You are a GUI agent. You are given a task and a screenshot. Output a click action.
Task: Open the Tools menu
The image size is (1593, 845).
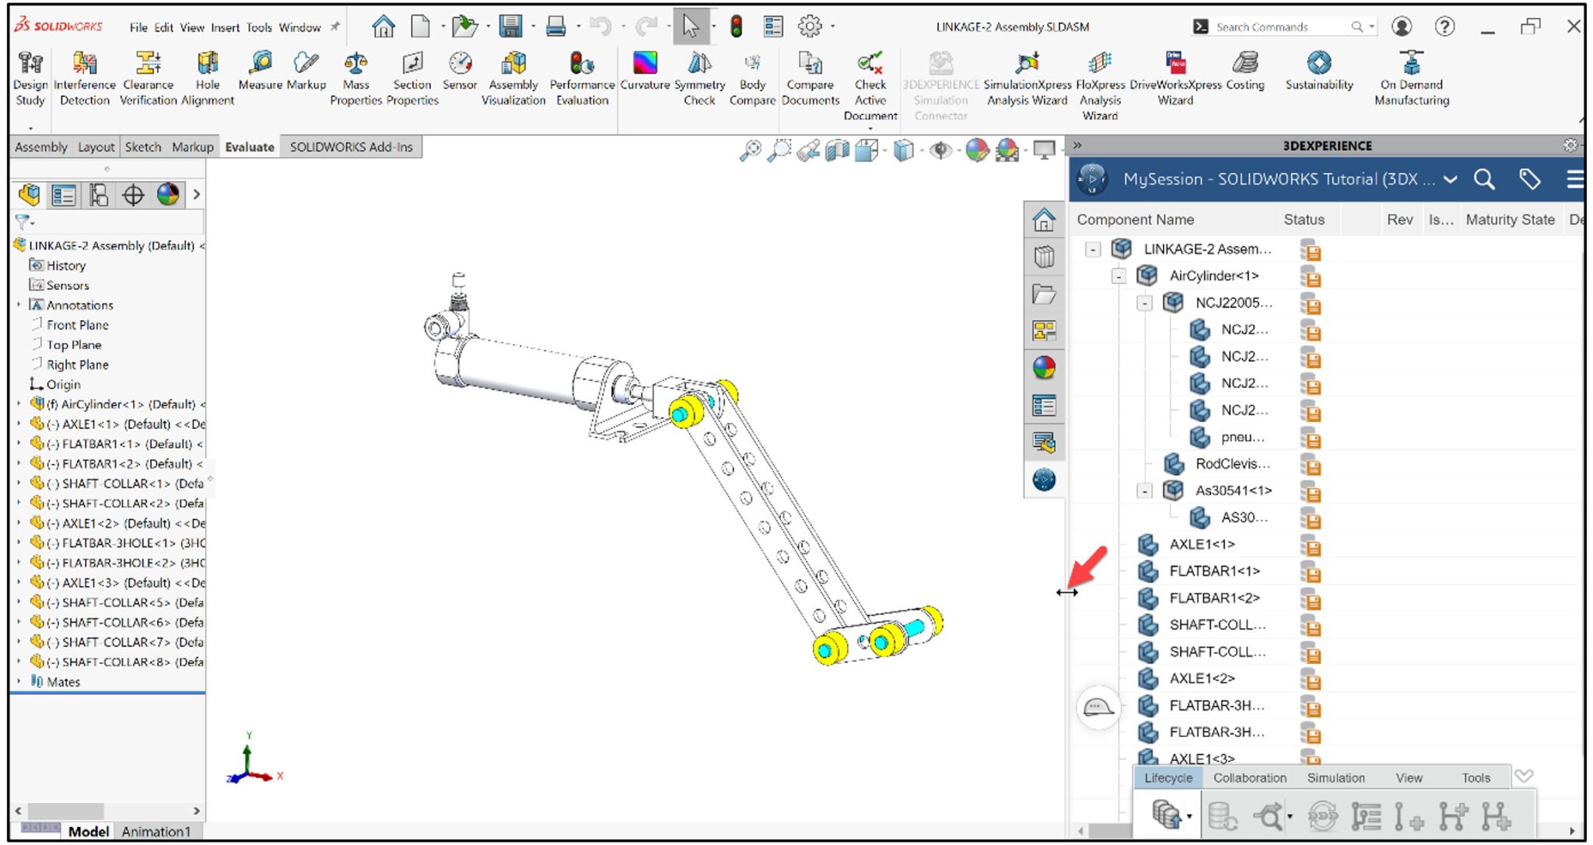click(259, 26)
